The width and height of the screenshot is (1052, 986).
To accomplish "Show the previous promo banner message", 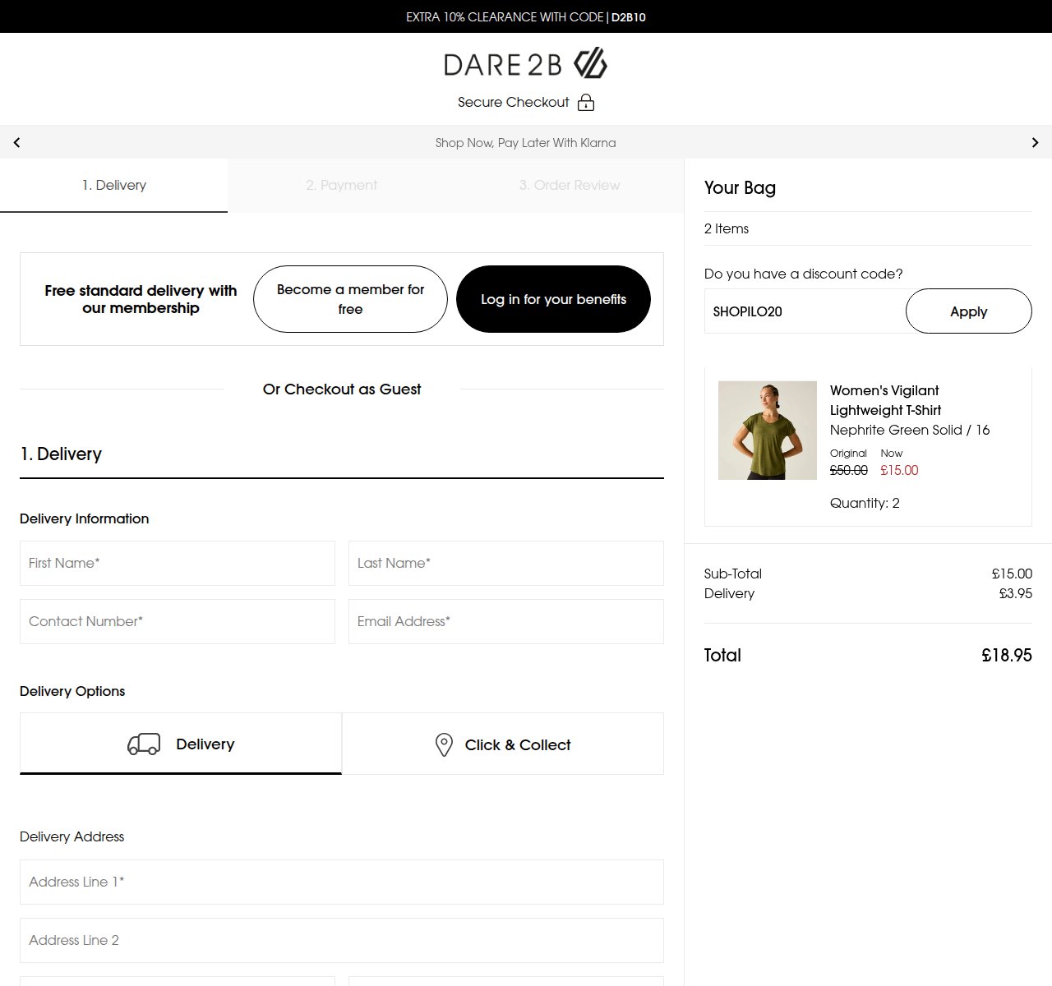I will pyautogui.click(x=16, y=142).
